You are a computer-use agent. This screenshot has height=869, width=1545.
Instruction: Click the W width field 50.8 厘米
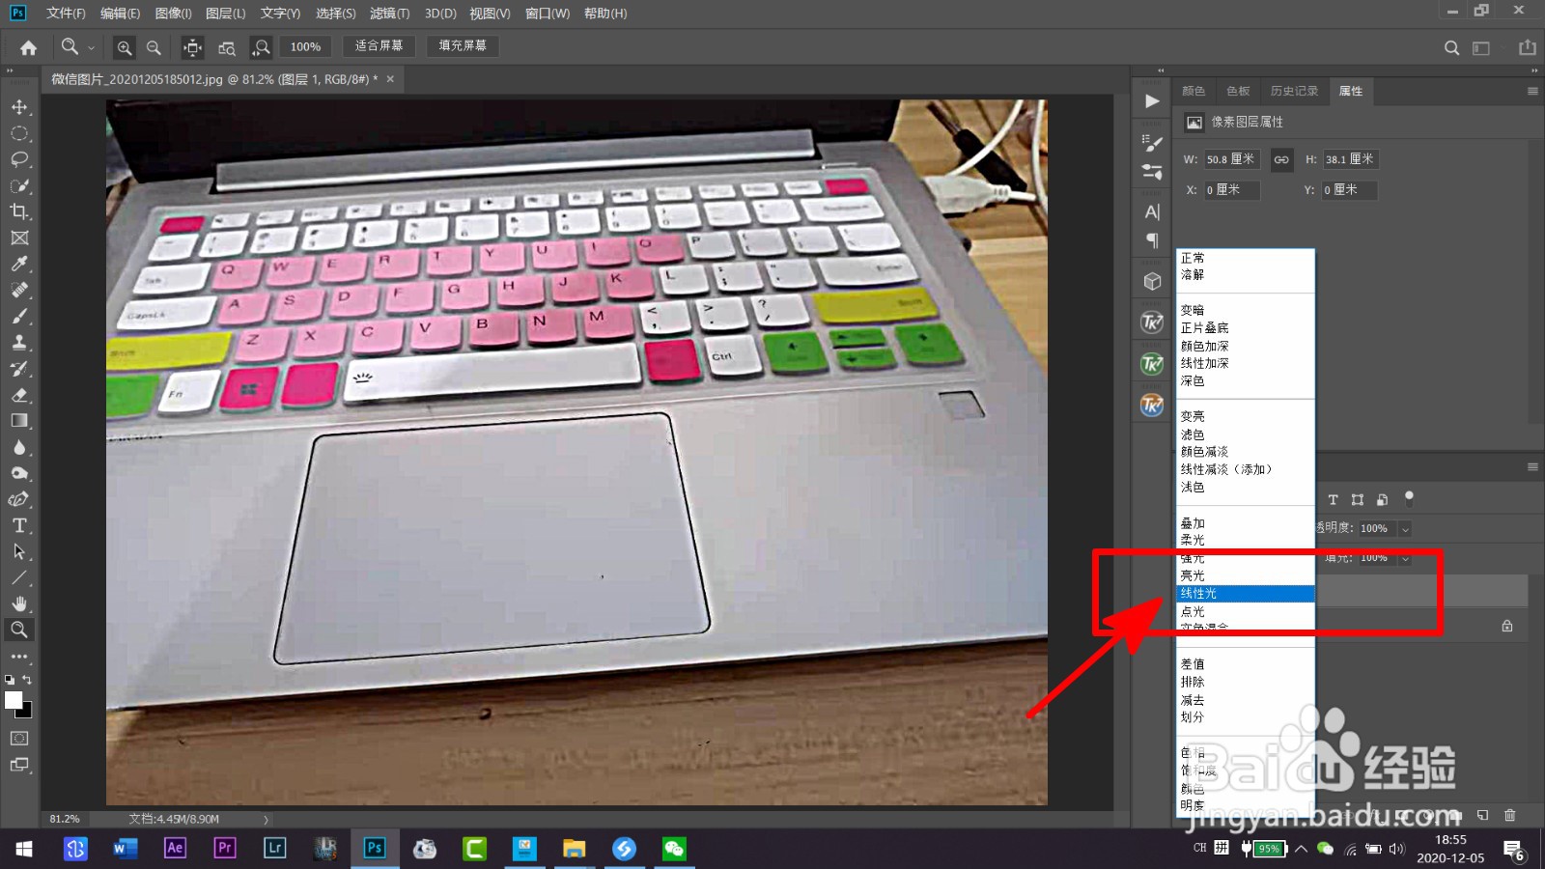pos(1231,159)
